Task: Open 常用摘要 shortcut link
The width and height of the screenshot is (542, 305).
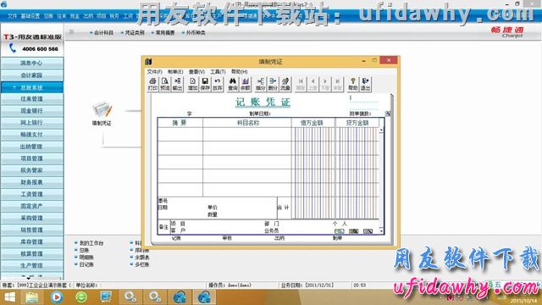Action: click(165, 32)
